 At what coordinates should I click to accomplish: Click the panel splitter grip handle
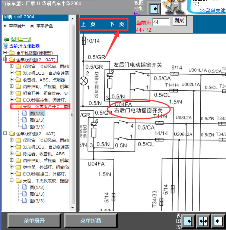[72, 114]
